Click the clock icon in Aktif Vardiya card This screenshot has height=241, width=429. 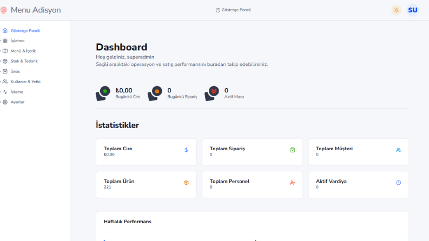pyautogui.click(x=398, y=183)
